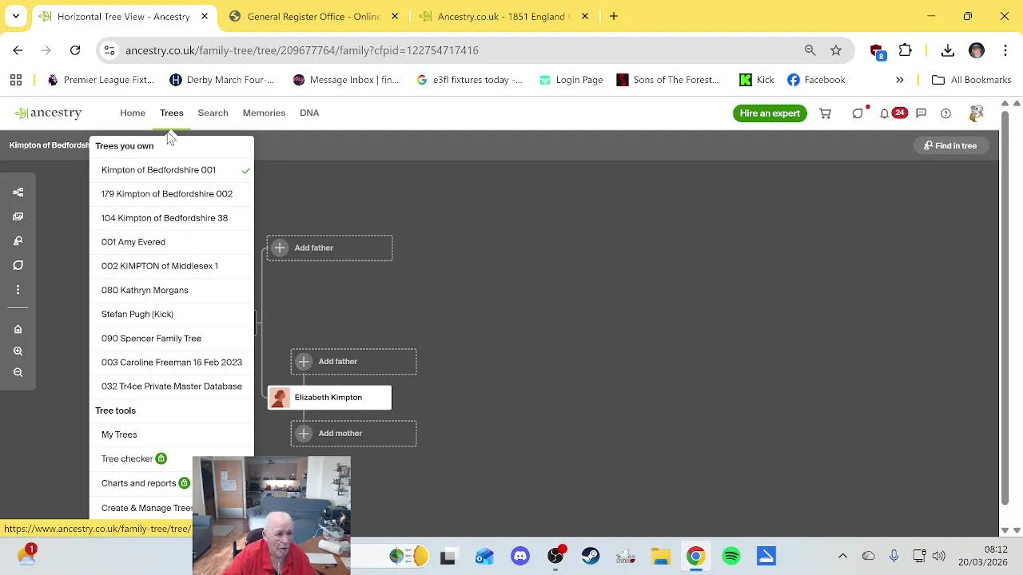This screenshot has height=575, width=1023.
Task: Open the account avatar in Ancestry header
Action: coord(976,113)
